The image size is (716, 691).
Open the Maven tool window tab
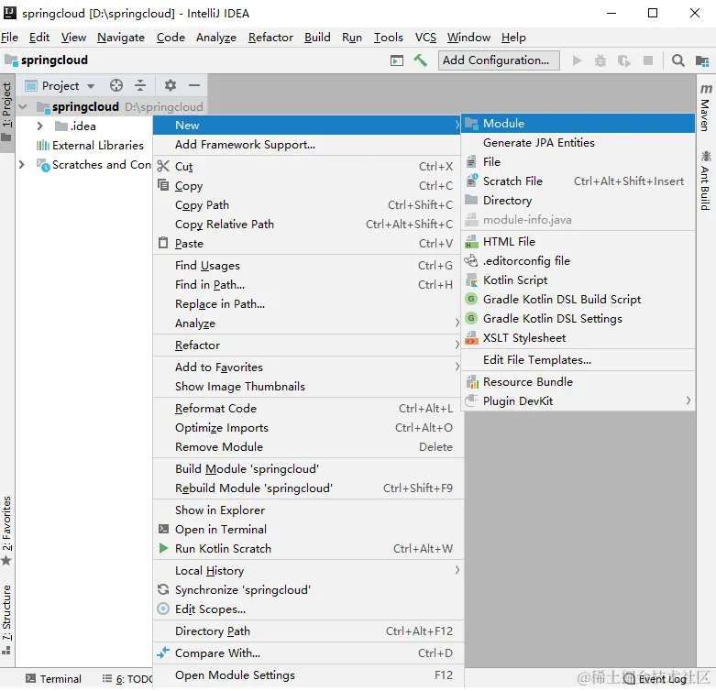(x=706, y=108)
